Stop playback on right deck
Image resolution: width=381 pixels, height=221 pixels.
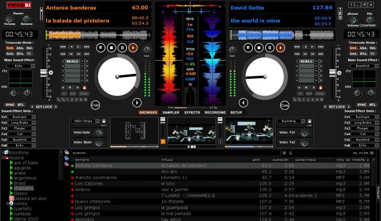[259, 48]
